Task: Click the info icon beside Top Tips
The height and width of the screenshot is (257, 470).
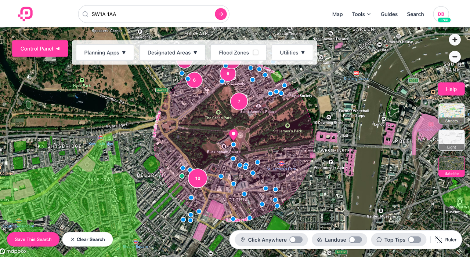Action: click(379, 240)
